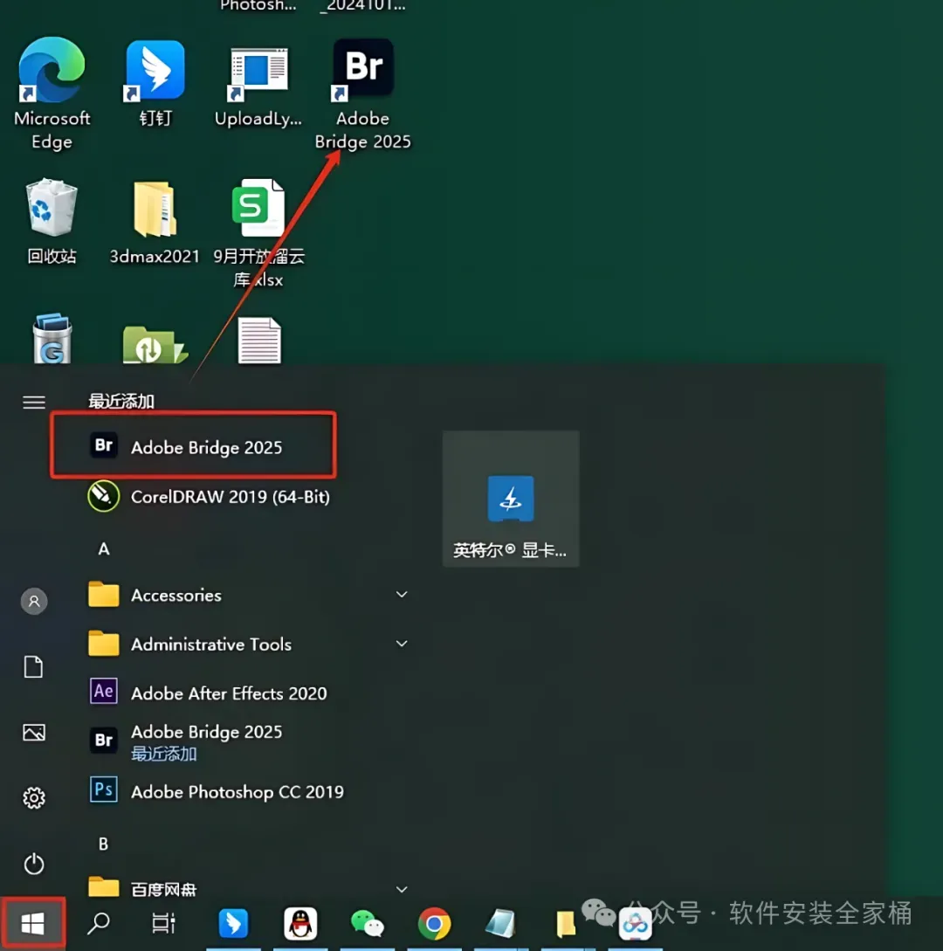
Task: Expand the 百度网盘 folder chevron
Action: point(402,889)
